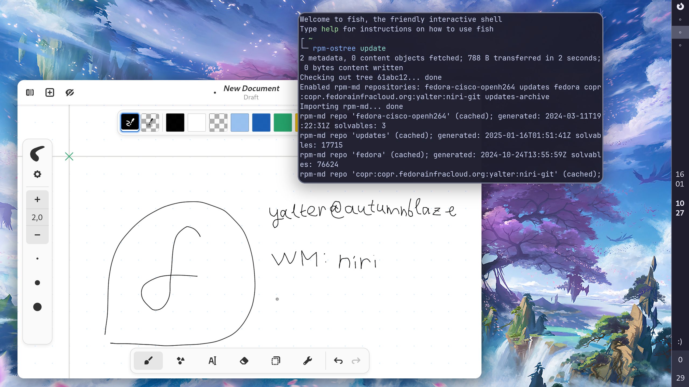Open a new tab with the plus button
The height and width of the screenshot is (387, 689).
point(50,92)
